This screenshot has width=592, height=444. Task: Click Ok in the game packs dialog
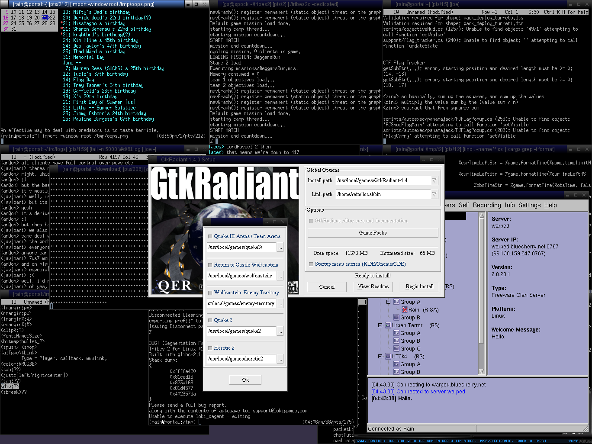pyautogui.click(x=245, y=380)
